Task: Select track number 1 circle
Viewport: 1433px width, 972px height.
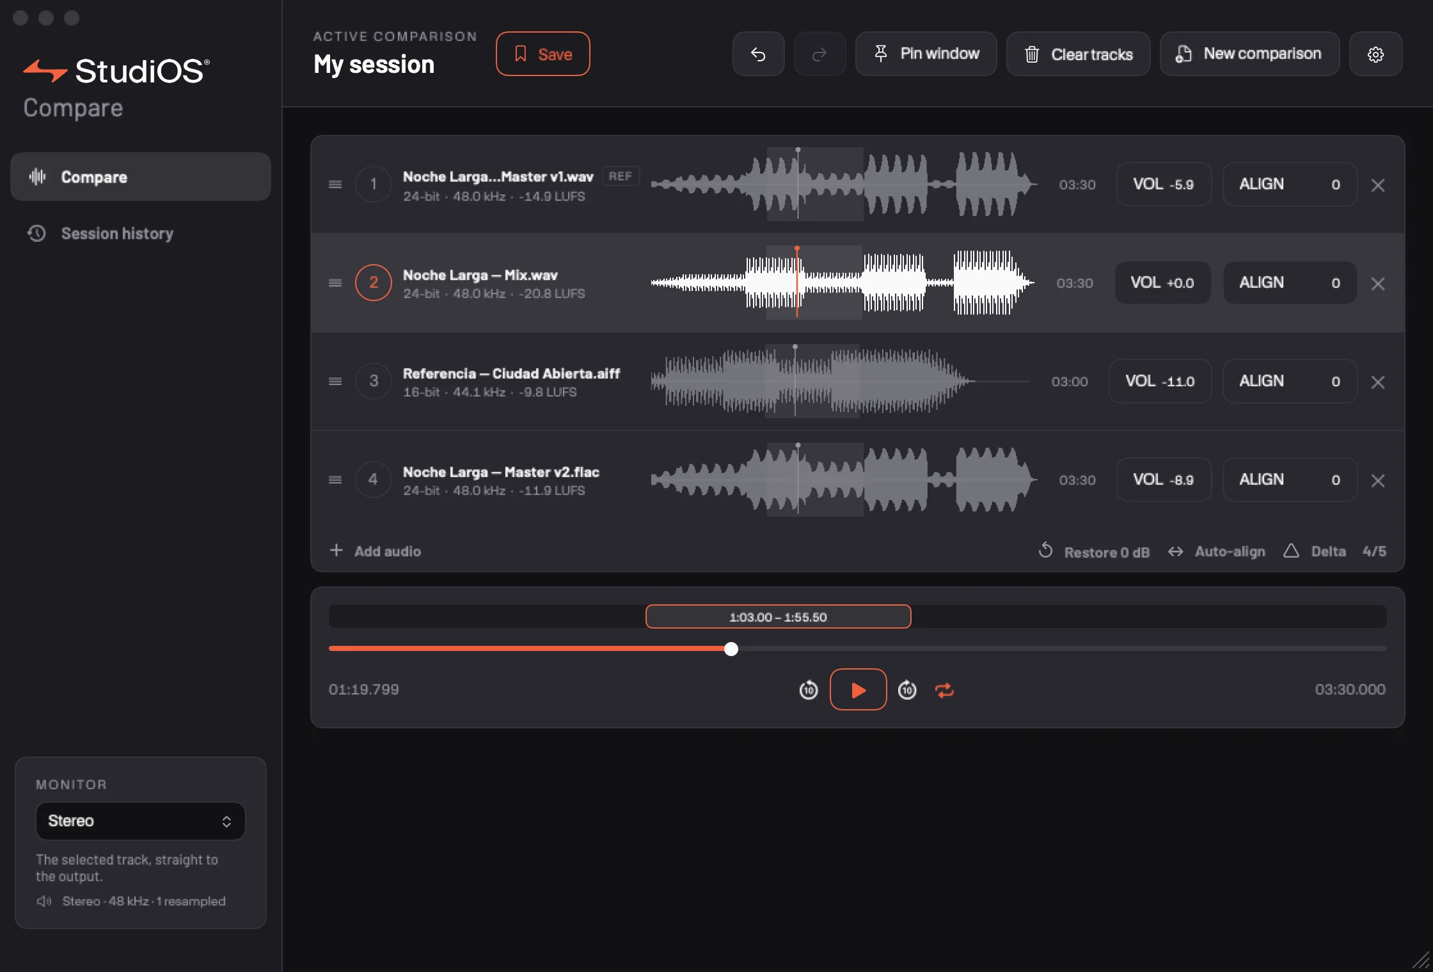Action: 374,184
